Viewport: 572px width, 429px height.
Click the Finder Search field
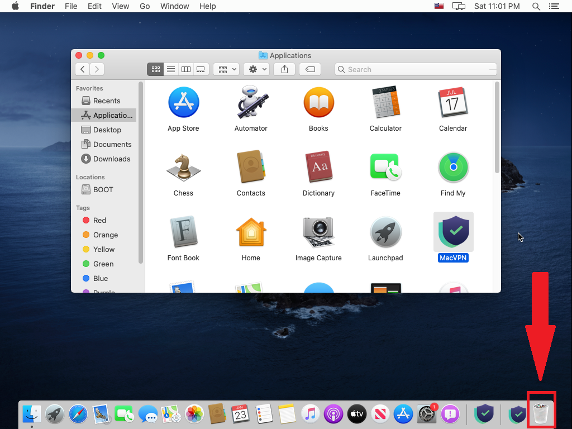[x=416, y=69]
